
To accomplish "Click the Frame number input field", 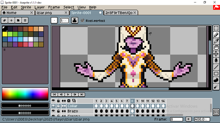I will tap(176, 119).
